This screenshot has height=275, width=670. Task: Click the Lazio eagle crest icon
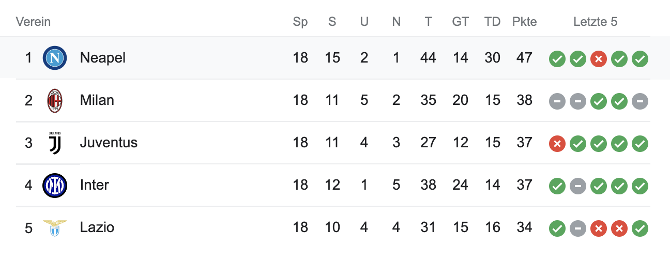pyautogui.click(x=54, y=227)
